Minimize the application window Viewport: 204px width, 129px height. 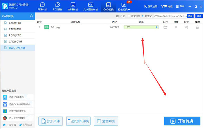pos(190,6)
